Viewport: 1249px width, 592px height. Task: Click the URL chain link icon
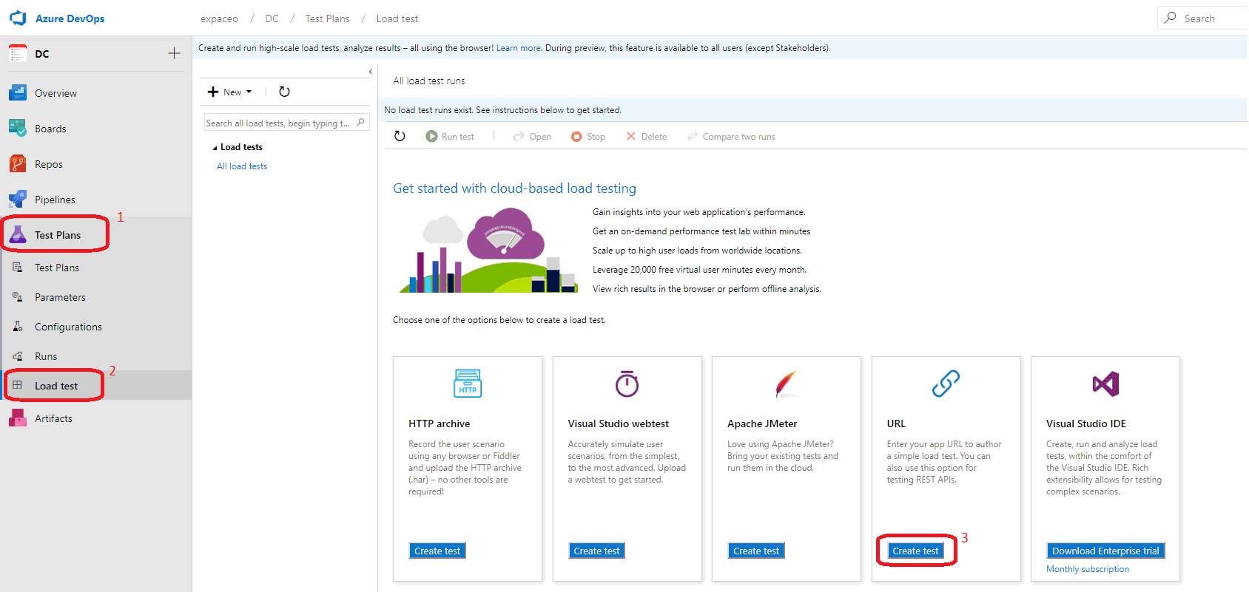point(946,384)
